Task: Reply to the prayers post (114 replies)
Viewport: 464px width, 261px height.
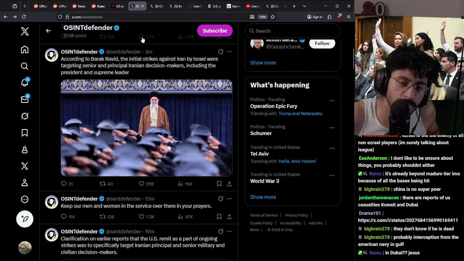Action: [x=67, y=217]
